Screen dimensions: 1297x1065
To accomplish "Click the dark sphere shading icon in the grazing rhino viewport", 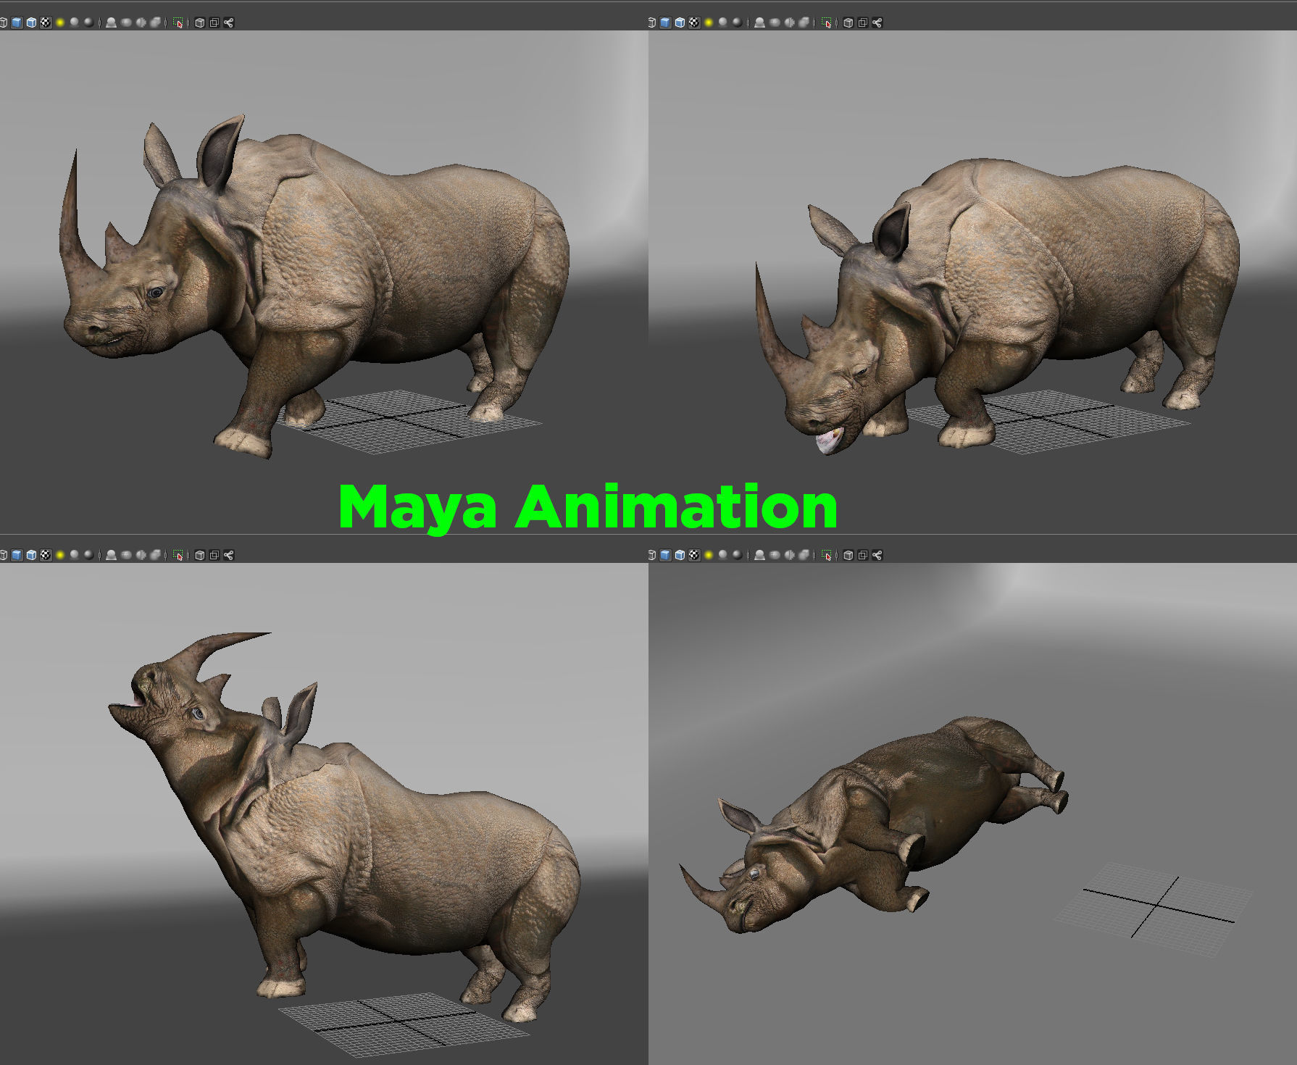I will pos(738,22).
